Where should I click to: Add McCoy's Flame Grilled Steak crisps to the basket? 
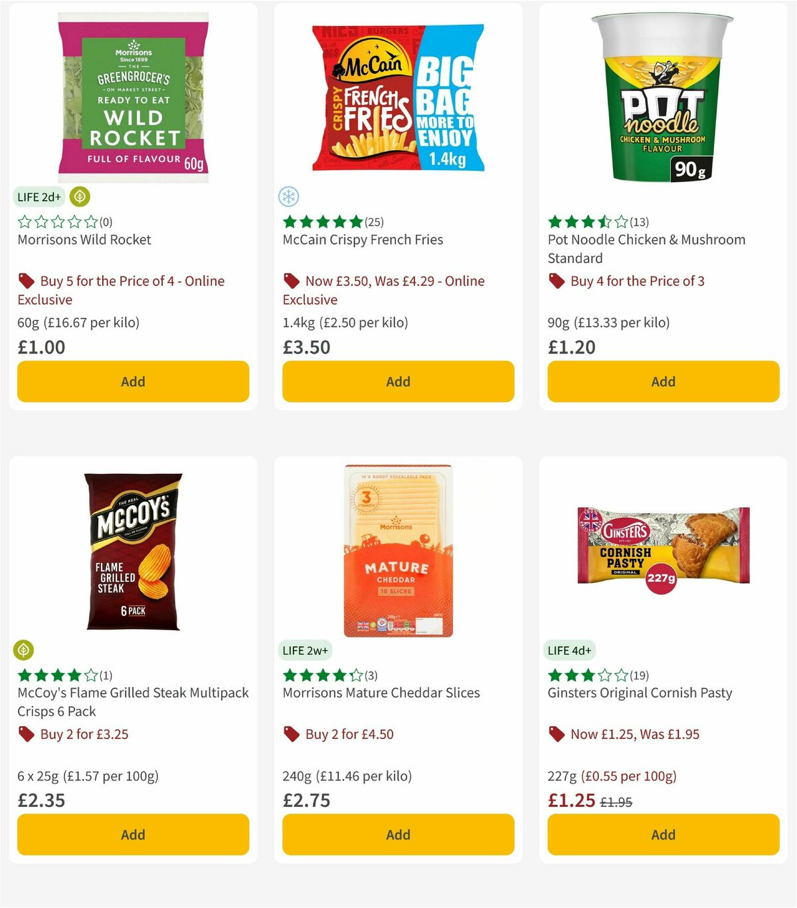(x=133, y=834)
